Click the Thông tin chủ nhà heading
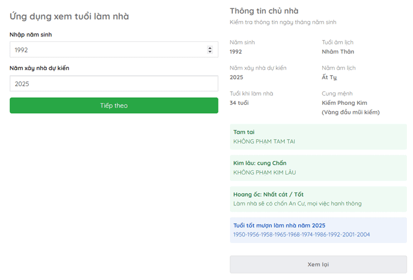The width and height of the screenshot is (413, 280). click(264, 11)
